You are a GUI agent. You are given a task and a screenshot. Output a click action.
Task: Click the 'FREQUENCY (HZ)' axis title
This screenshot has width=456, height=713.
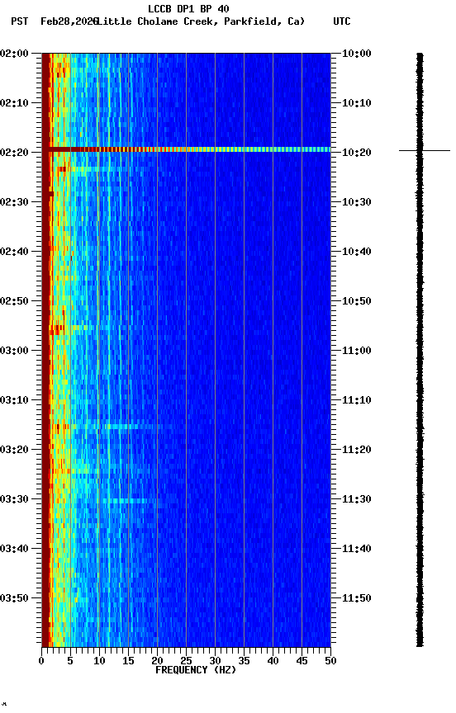click(x=196, y=670)
